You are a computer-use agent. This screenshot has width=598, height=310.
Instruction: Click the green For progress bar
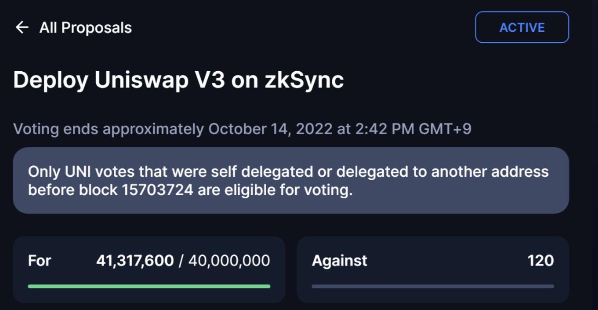[x=149, y=287]
